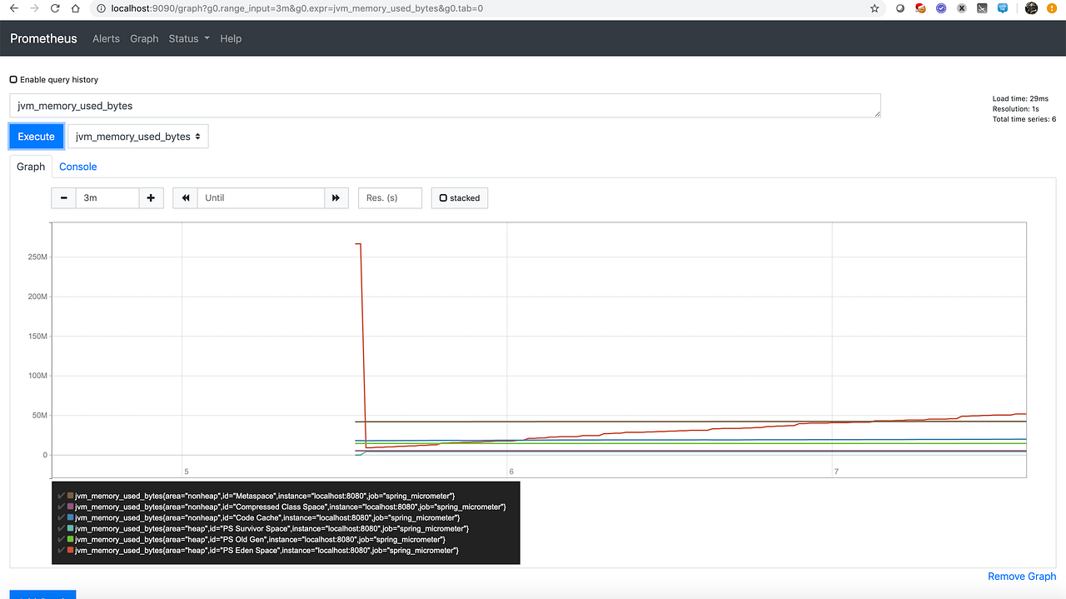
Task: Reload the page using the refresh icon
Action: coord(55,8)
